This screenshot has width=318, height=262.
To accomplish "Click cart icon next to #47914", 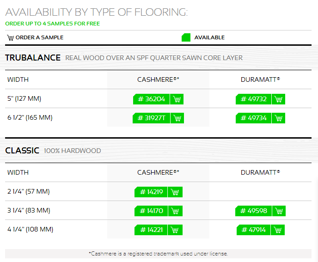I will tap(278, 230).
